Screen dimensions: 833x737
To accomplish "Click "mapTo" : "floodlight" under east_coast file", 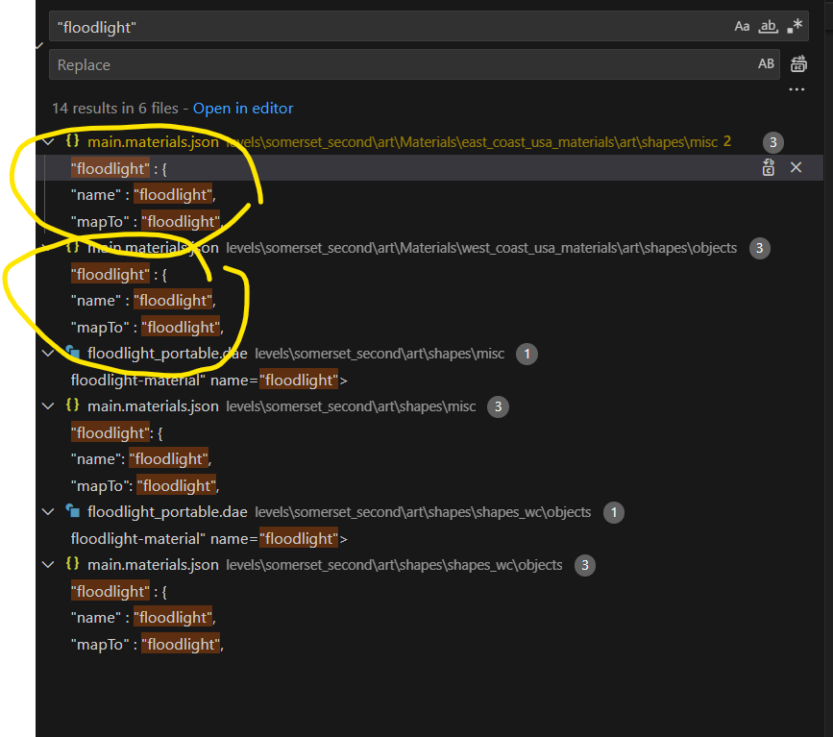I will 147,221.
